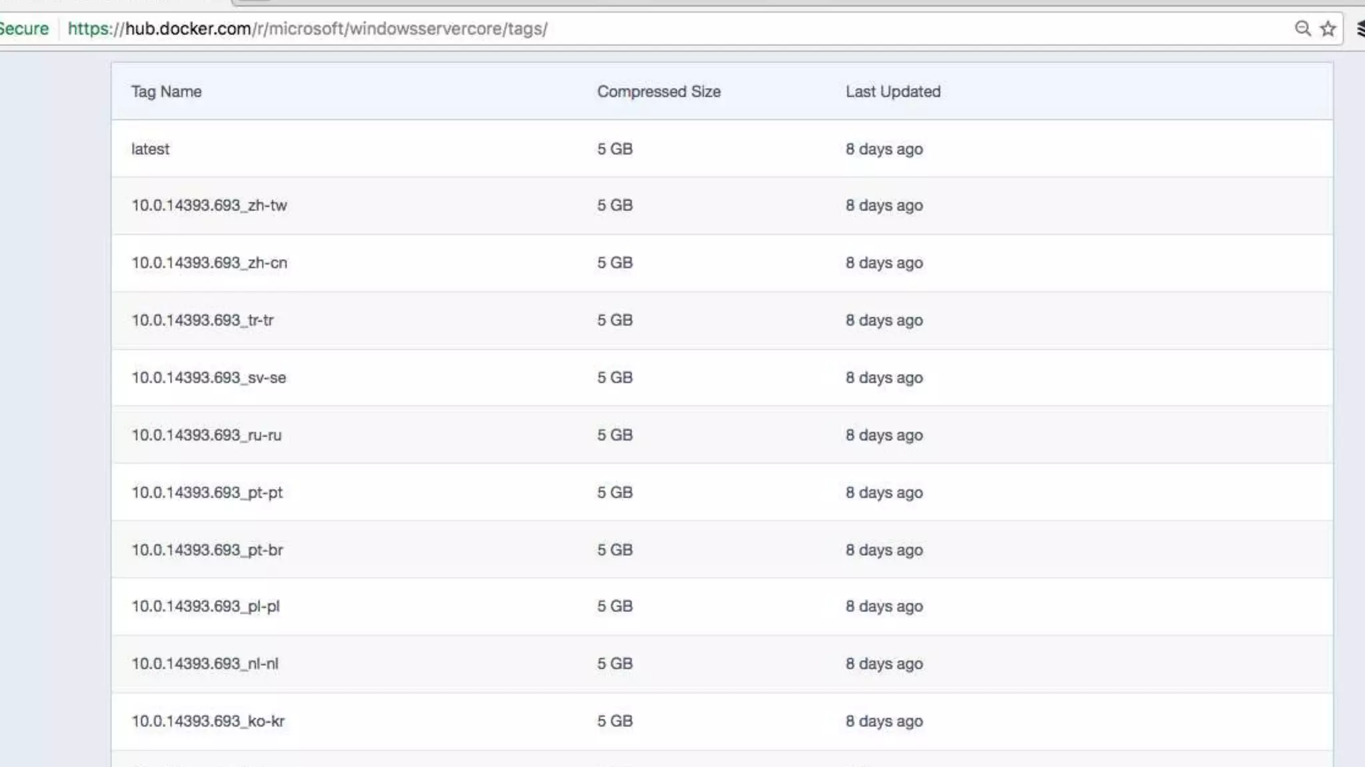Click the 10.0.14393.693_sv-se tag name
This screenshot has width=1365, height=767.
point(208,378)
